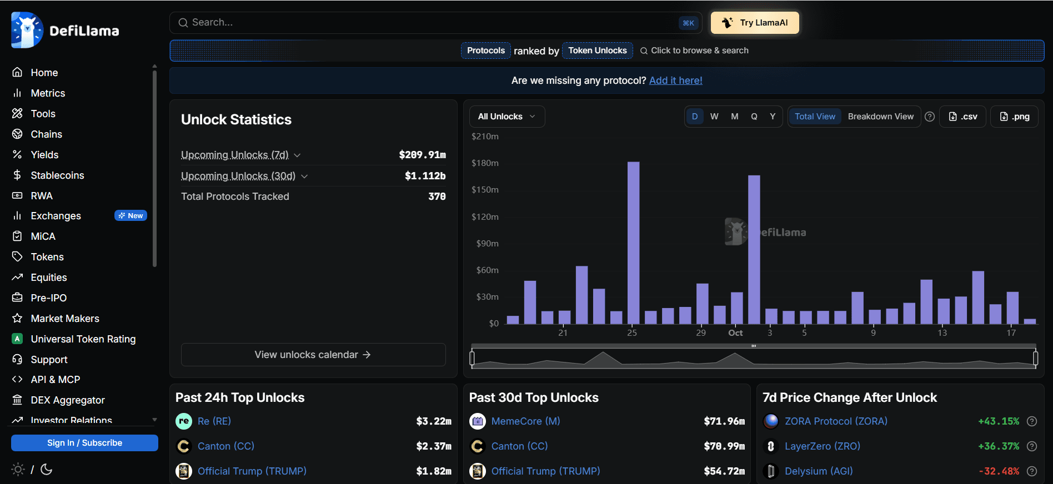
Task: Click the Universal Token Rating icon
Action: (17, 339)
